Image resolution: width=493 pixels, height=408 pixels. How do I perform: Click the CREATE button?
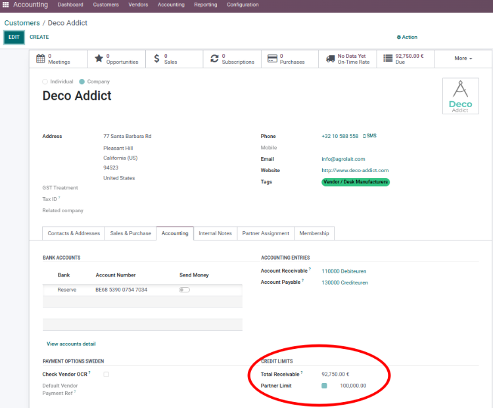coord(39,37)
